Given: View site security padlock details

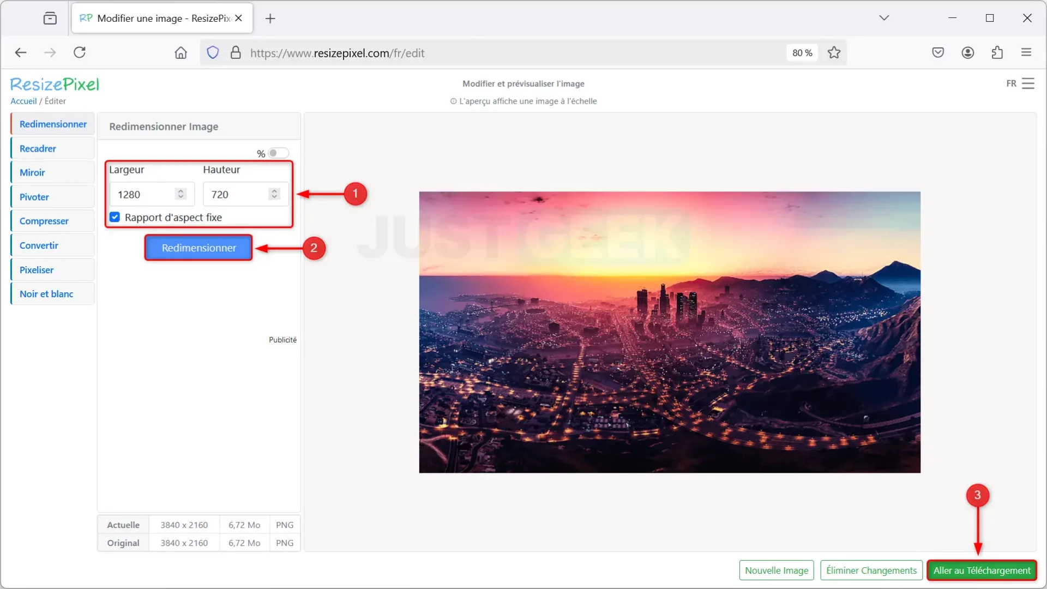Looking at the screenshot, I should click(x=236, y=53).
